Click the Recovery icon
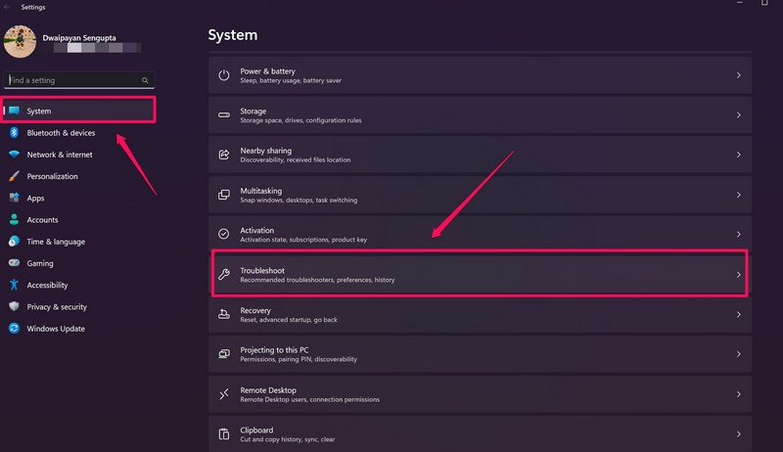 tap(224, 314)
